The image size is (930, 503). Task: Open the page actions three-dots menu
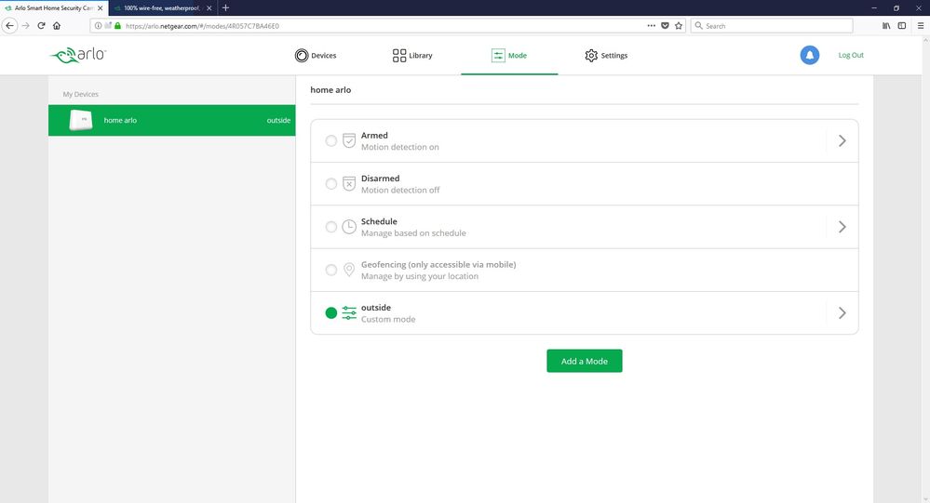pos(652,25)
